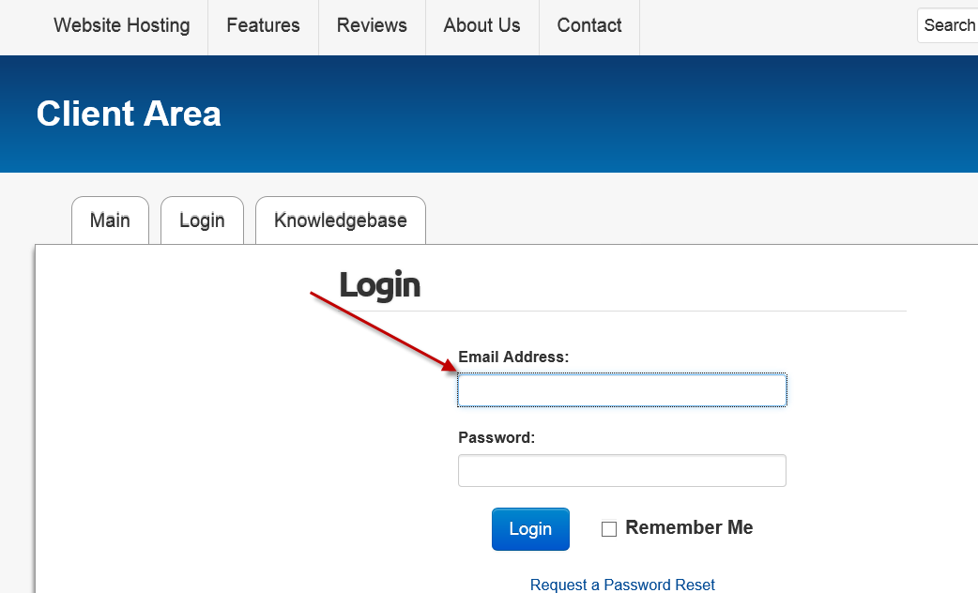Follow the Request a Password Reset link
This screenshot has height=593, width=978.
pos(622,585)
